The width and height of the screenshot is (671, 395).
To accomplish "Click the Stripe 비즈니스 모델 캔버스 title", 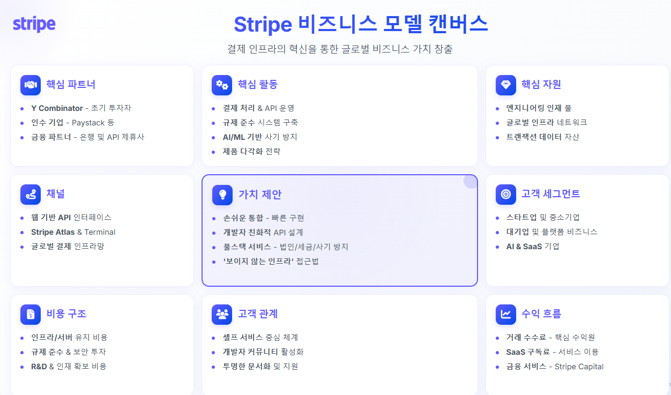I will [x=361, y=24].
